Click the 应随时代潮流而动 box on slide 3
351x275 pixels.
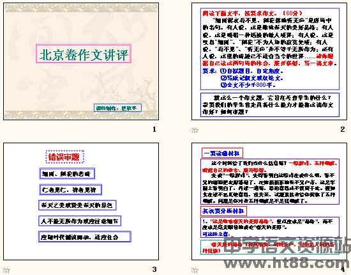click(x=85, y=237)
